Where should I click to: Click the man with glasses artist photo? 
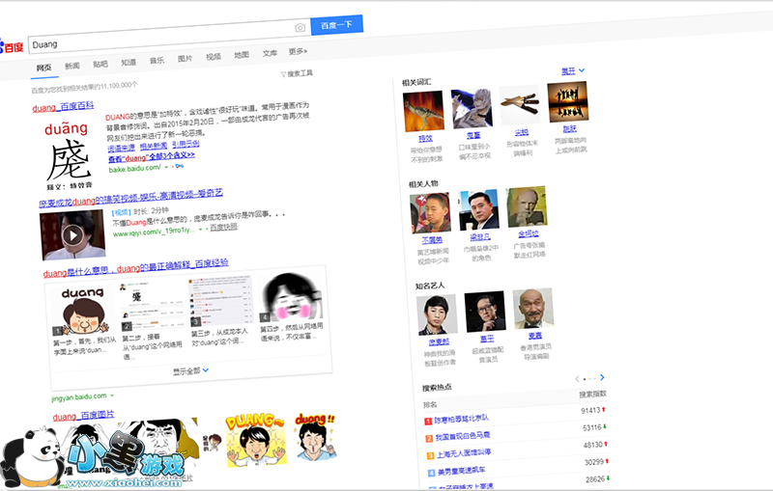point(485,311)
